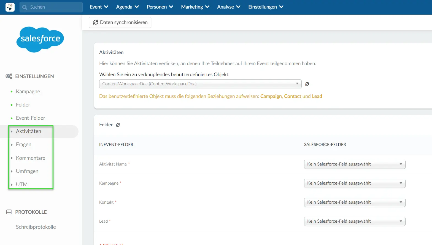
Task: Open the Salesforce field dropdown for Lead
Action: 355,221
